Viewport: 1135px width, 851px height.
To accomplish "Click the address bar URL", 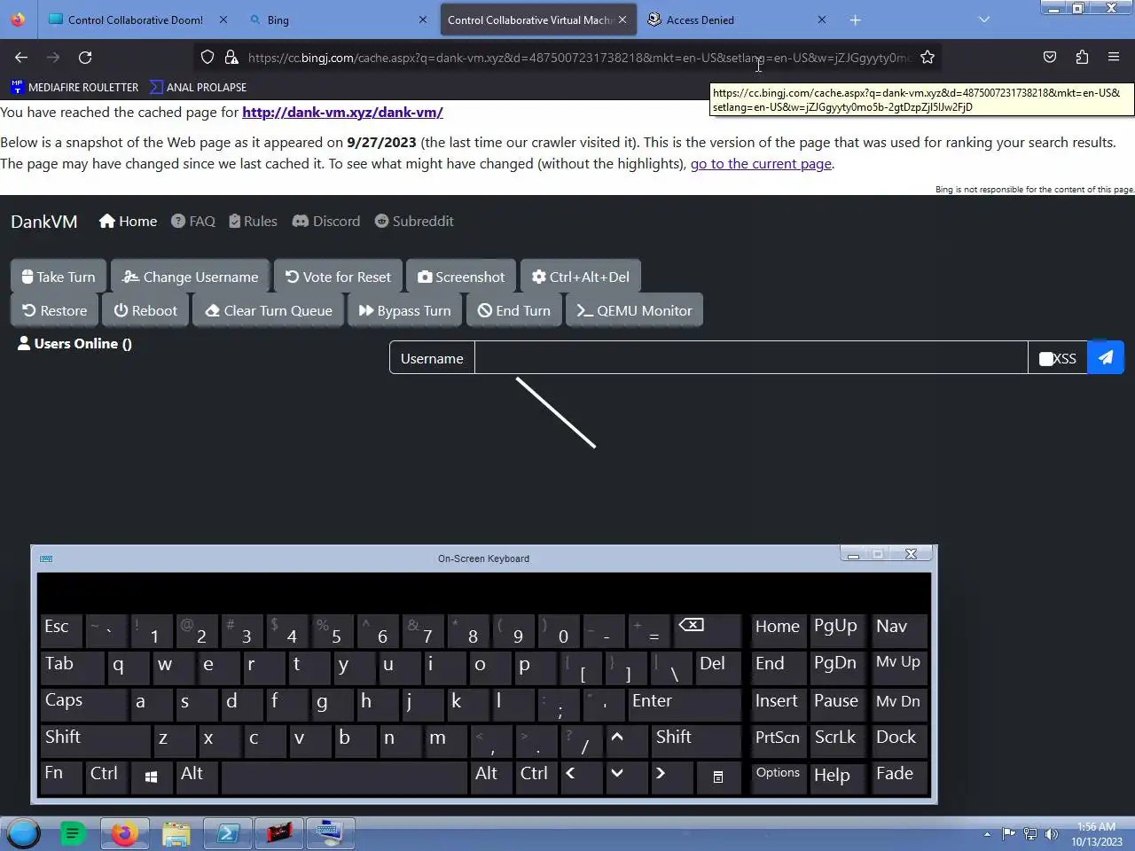I will pos(579,58).
